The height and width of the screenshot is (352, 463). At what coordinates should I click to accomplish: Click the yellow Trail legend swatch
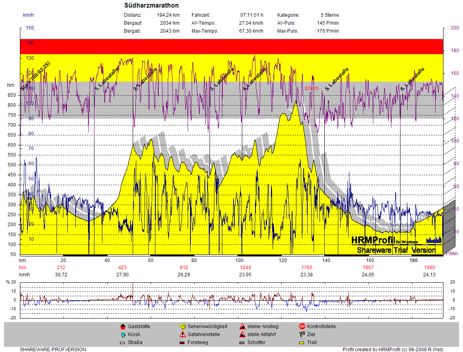click(302, 342)
